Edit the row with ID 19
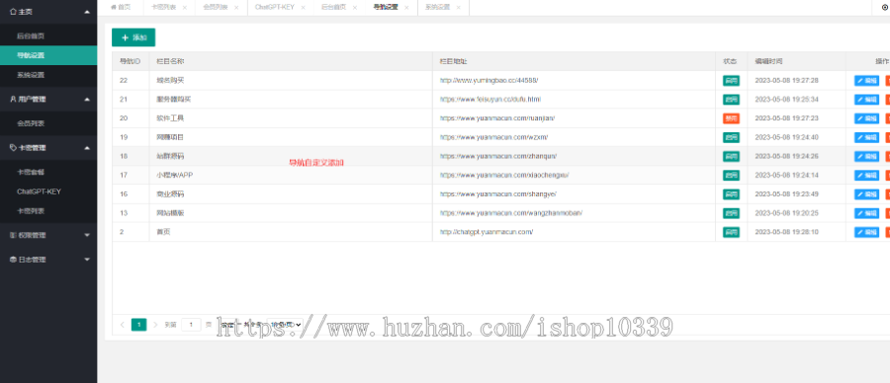Image resolution: width=890 pixels, height=383 pixels. tap(866, 137)
